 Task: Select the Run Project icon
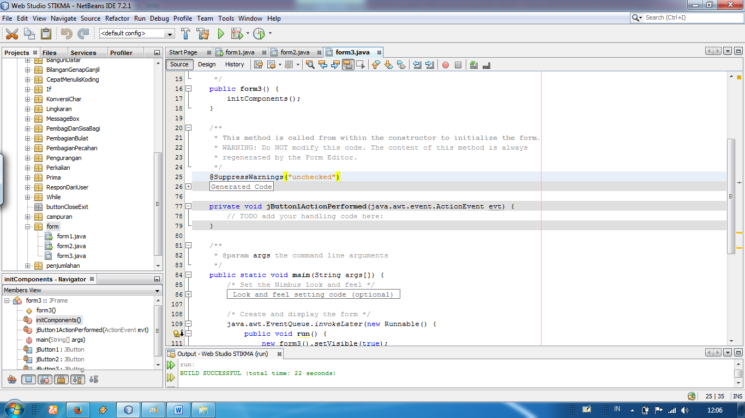(220, 33)
